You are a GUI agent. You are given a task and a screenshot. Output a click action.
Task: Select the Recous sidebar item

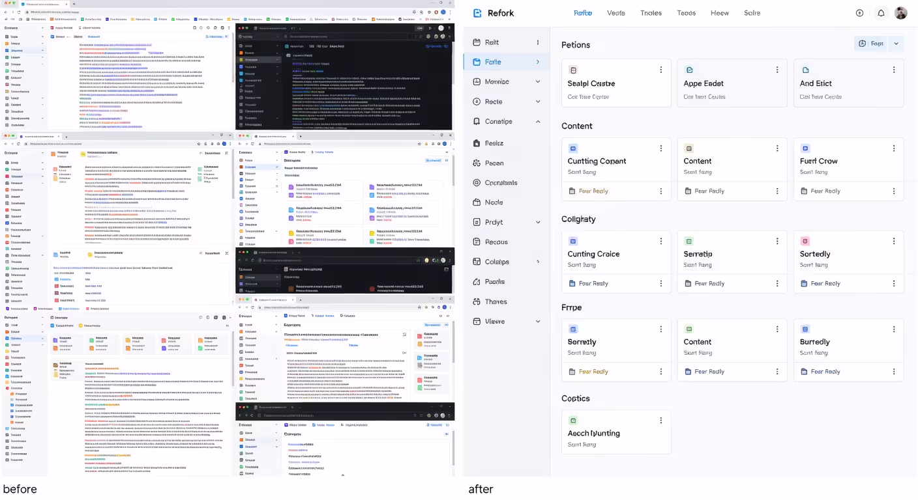(x=507, y=242)
